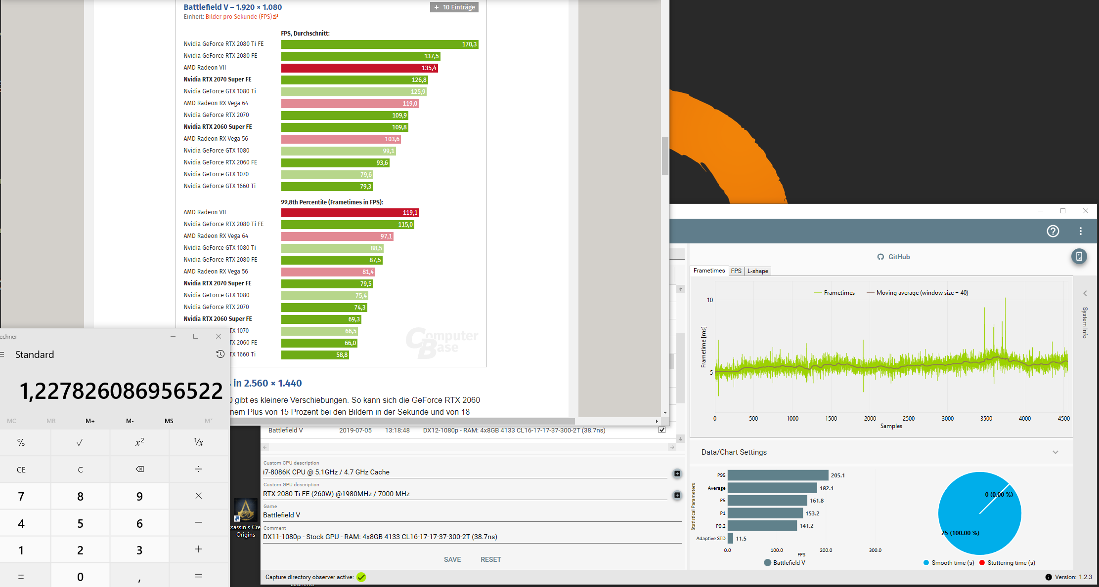Click the round screenshot clipboard button
The image size is (1099, 587).
[1079, 256]
